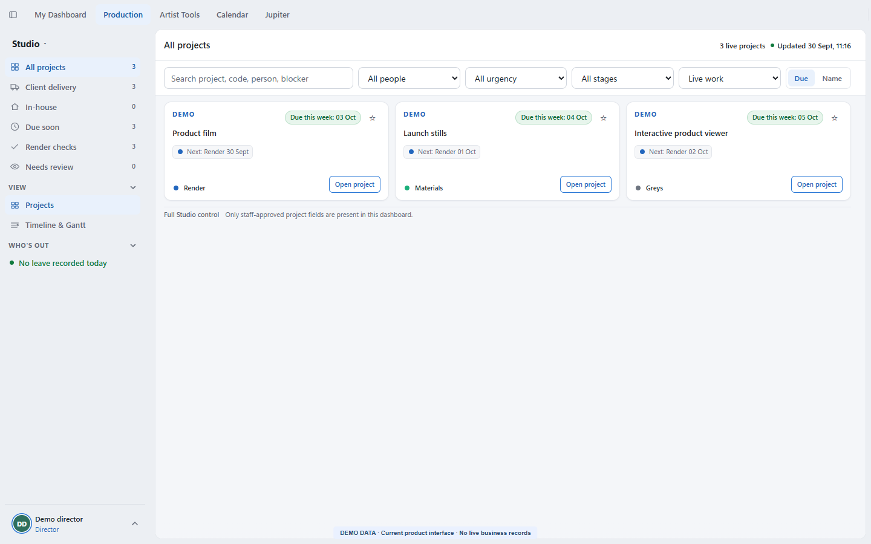Screen dimensions: 871x544
Task: Open project for Interactive product viewer
Action: [817, 184]
